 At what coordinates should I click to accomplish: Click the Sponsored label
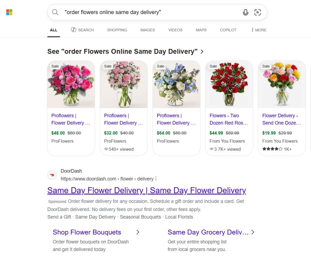point(57,202)
